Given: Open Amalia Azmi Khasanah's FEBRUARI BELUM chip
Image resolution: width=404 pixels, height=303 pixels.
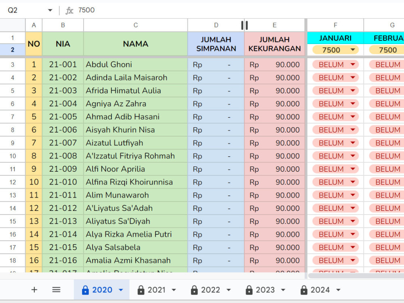Looking at the screenshot, I should pyautogui.click(x=387, y=260).
